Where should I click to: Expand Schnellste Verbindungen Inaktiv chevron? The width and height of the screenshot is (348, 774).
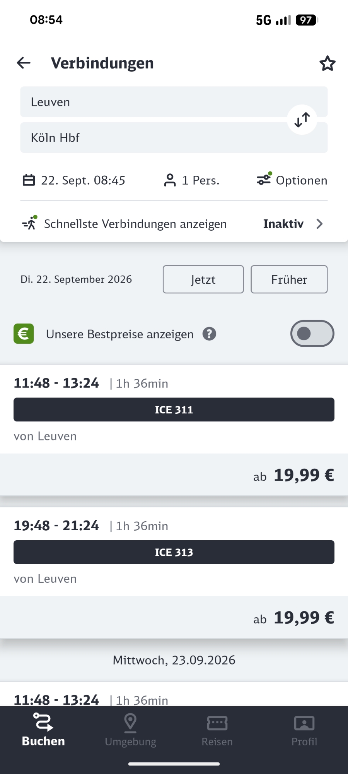tap(319, 224)
